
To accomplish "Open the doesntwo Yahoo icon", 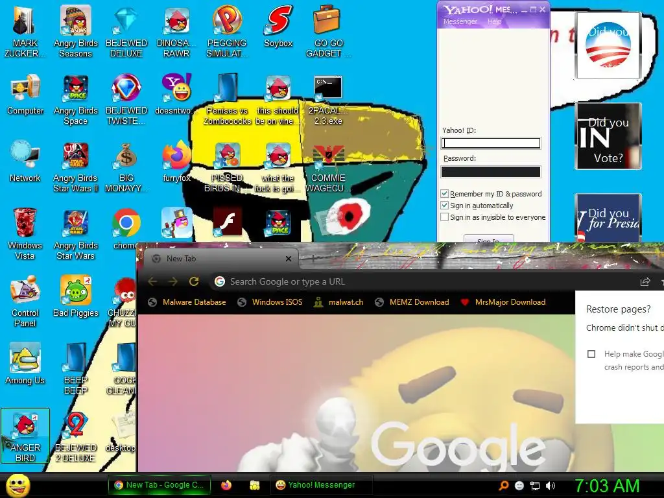I will [x=176, y=94].
